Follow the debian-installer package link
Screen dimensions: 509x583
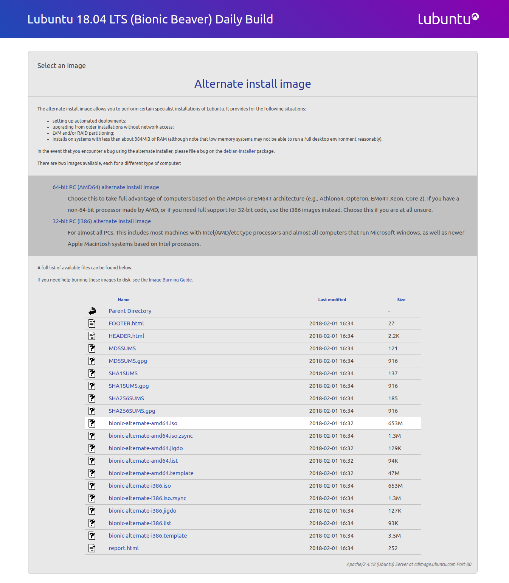coord(239,151)
